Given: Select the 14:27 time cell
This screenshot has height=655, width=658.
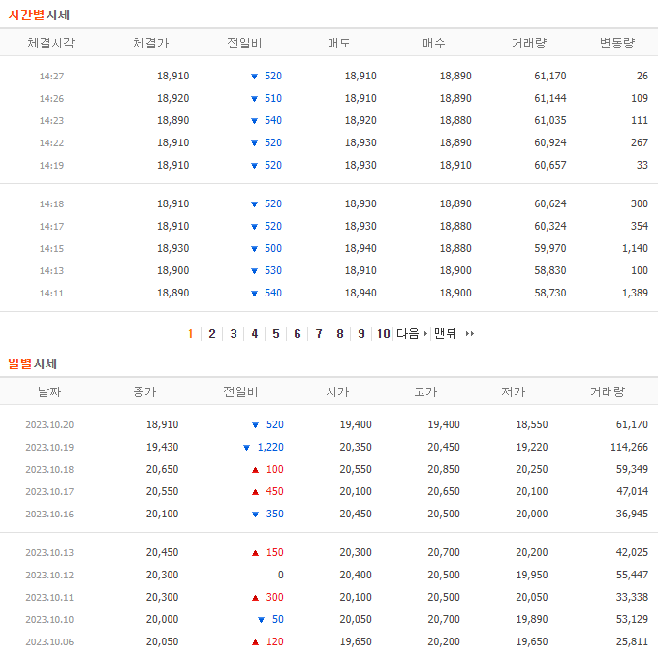Looking at the screenshot, I should pyautogui.click(x=51, y=76).
